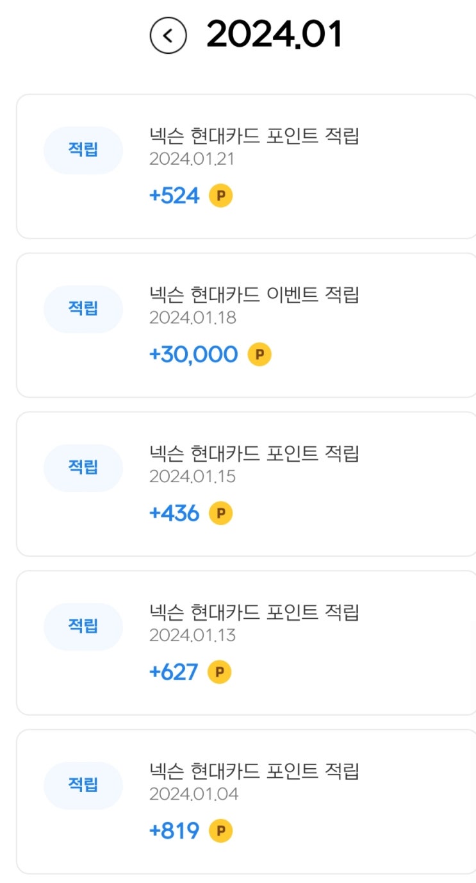Select the +524 points amount
476x883 pixels.
[174, 196]
